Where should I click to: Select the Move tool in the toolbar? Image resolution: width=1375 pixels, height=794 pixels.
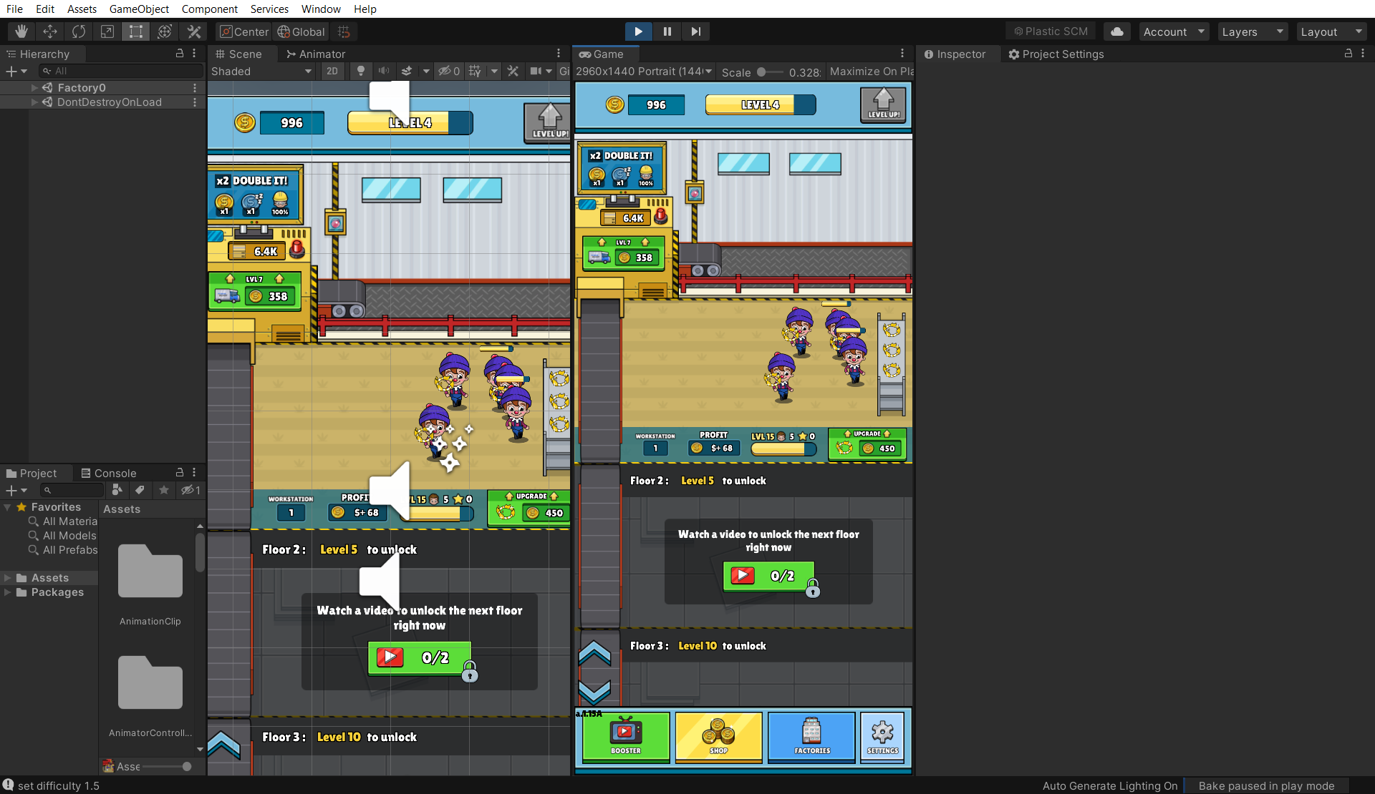[x=49, y=31]
